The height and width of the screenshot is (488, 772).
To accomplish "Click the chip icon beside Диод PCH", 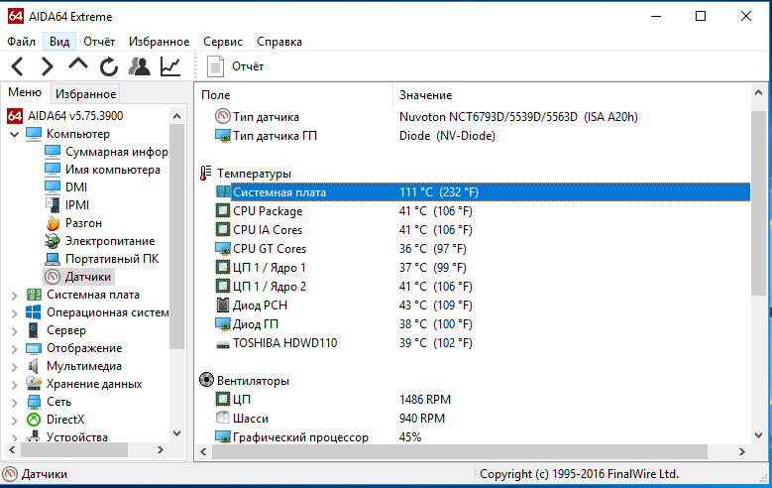I will (223, 305).
